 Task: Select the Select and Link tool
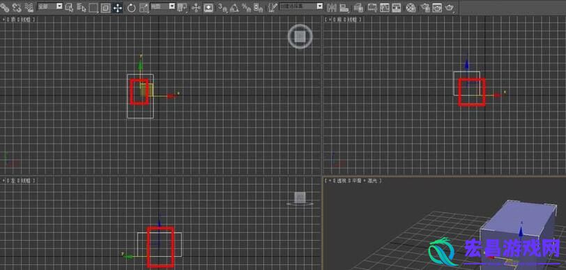coord(4,7)
